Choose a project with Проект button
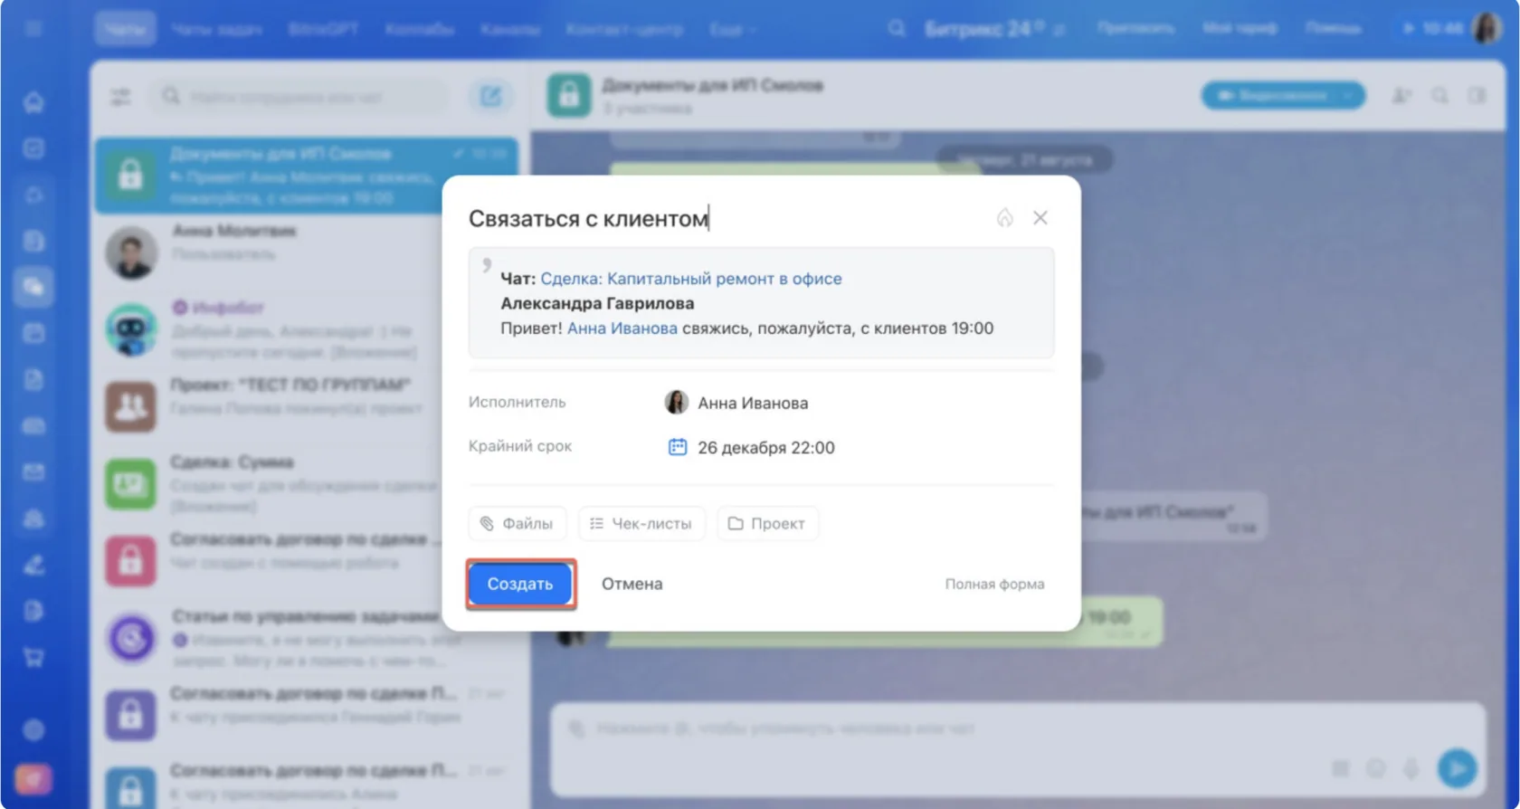 point(767,523)
